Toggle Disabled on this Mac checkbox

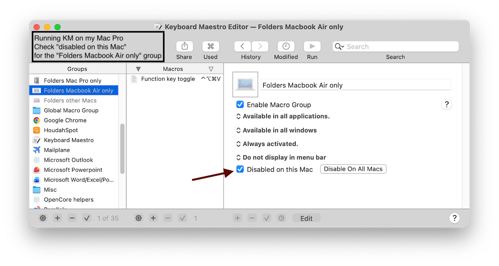[x=240, y=169]
